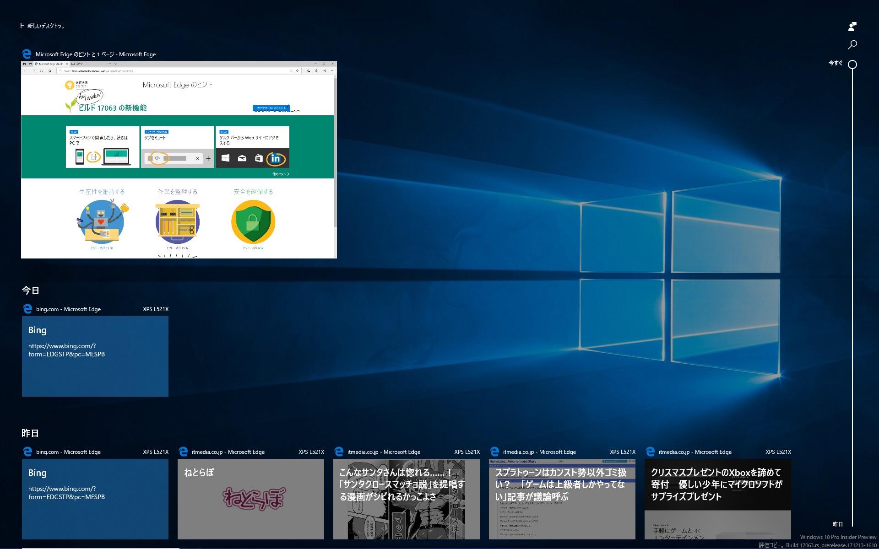Click the XPS L521X label above the ねとらぼ card

pos(311,452)
